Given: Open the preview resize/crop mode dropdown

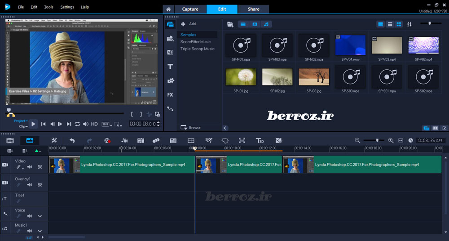Looking at the screenshot, I should point(118,125).
